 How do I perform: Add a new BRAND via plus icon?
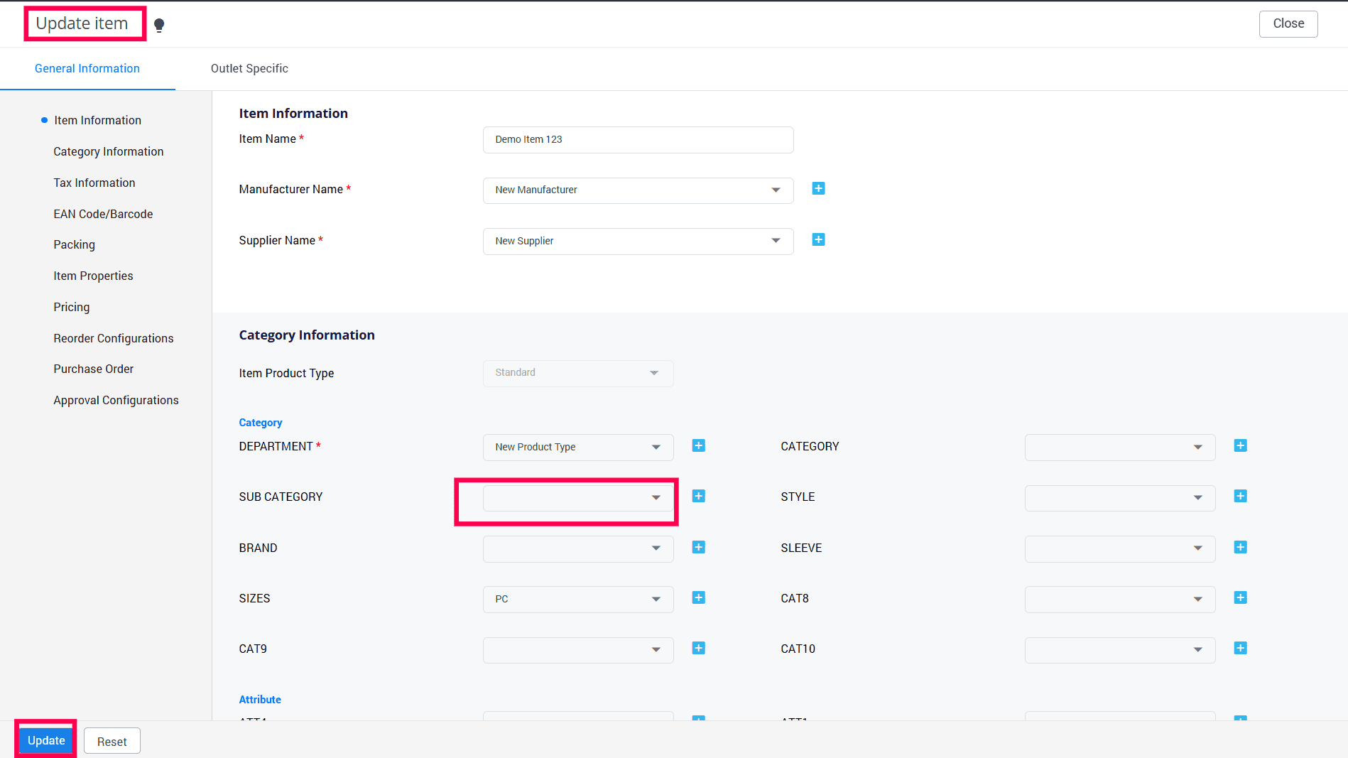tap(698, 547)
